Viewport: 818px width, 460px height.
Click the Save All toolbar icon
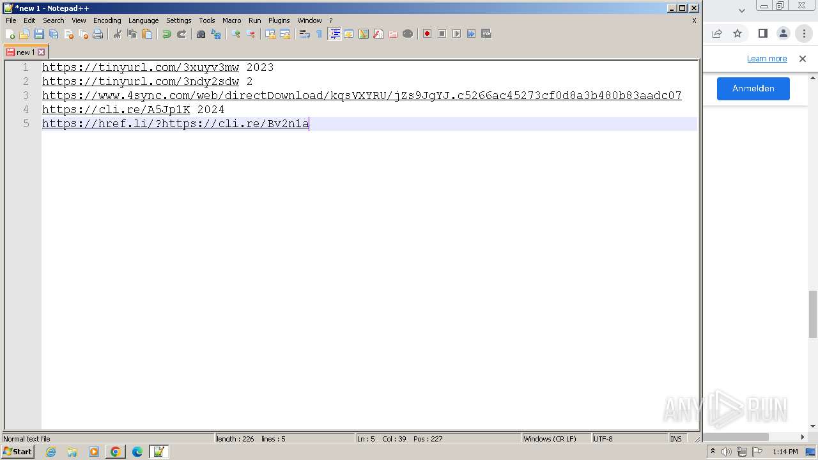[x=54, y=34]
